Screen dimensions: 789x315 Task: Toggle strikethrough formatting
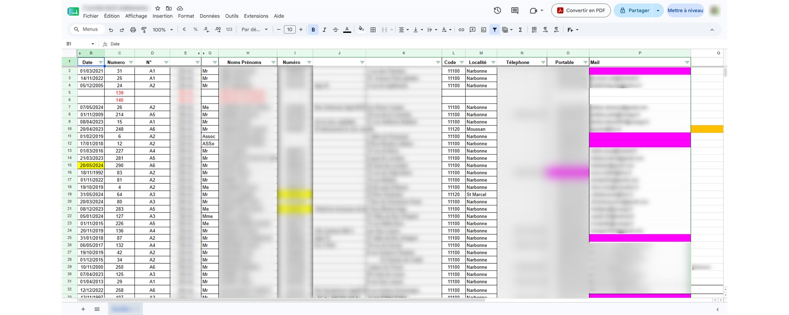coord(335,30)
